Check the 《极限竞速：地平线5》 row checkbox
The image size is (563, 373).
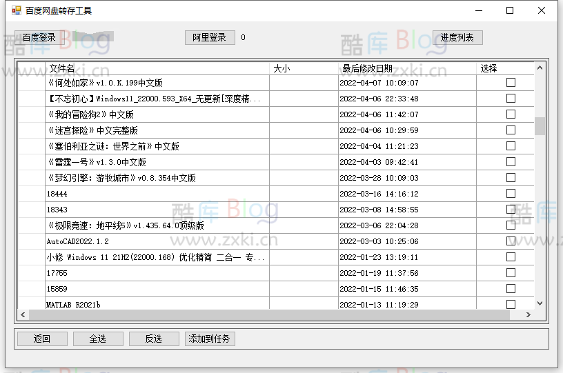pos(511,225)
